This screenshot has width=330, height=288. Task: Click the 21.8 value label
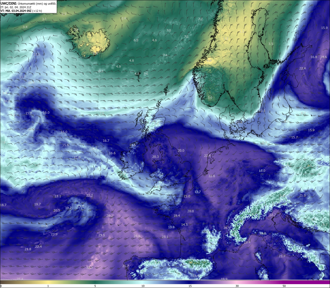click(x=28, y=249)
